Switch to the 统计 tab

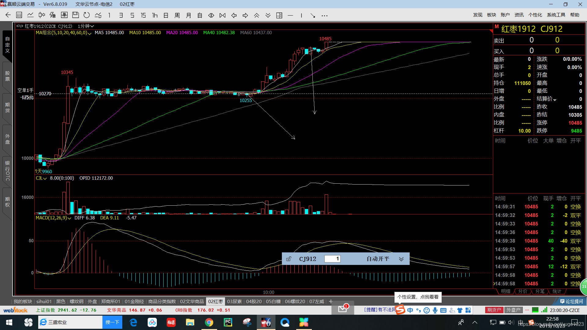point(557,291)
